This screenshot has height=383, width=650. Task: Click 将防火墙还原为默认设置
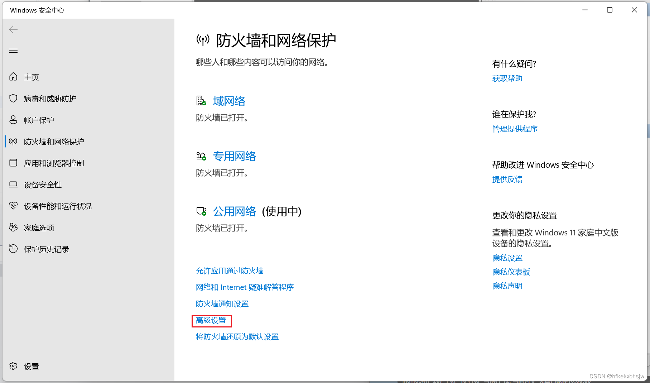tap(237, 337)
